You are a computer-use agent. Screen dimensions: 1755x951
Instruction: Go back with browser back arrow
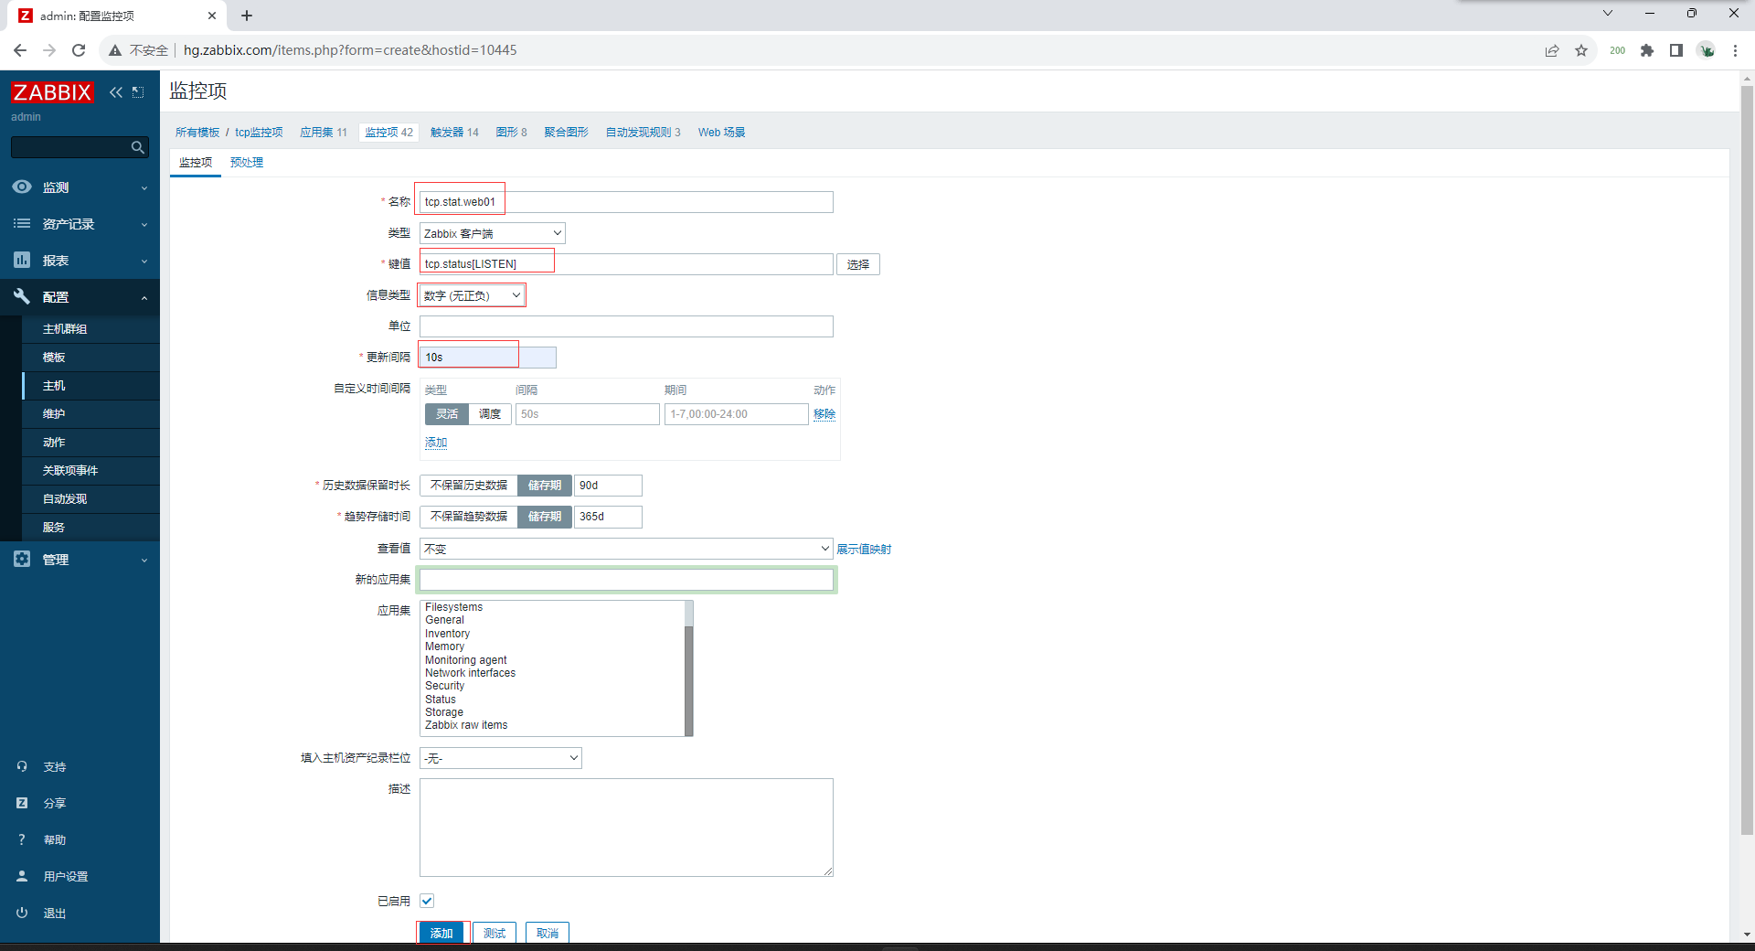click(20, 50)
